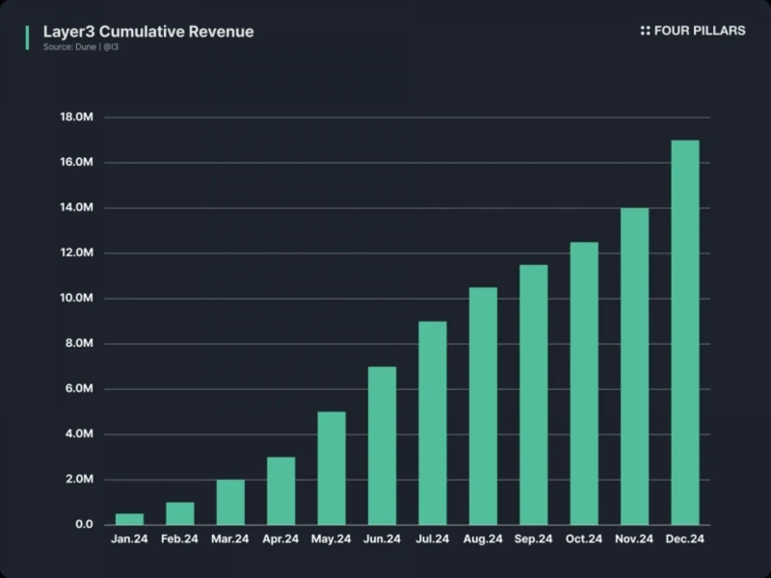Image resolution: width=771 pixels, height=578 pixels.
Task: Click the Aug.24 bar in chart
Action: click(x=483, y=406)
